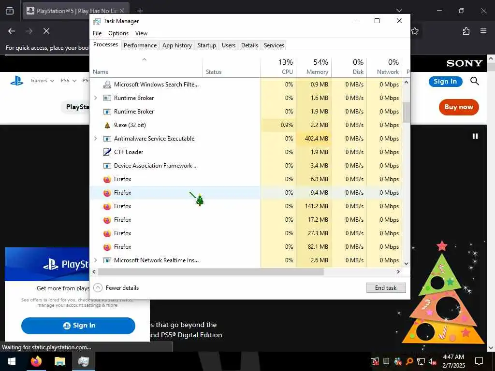Open Task Manager View menu
Image resolution: width=495 pixels, height=371 pixels.
coord(141,33)
